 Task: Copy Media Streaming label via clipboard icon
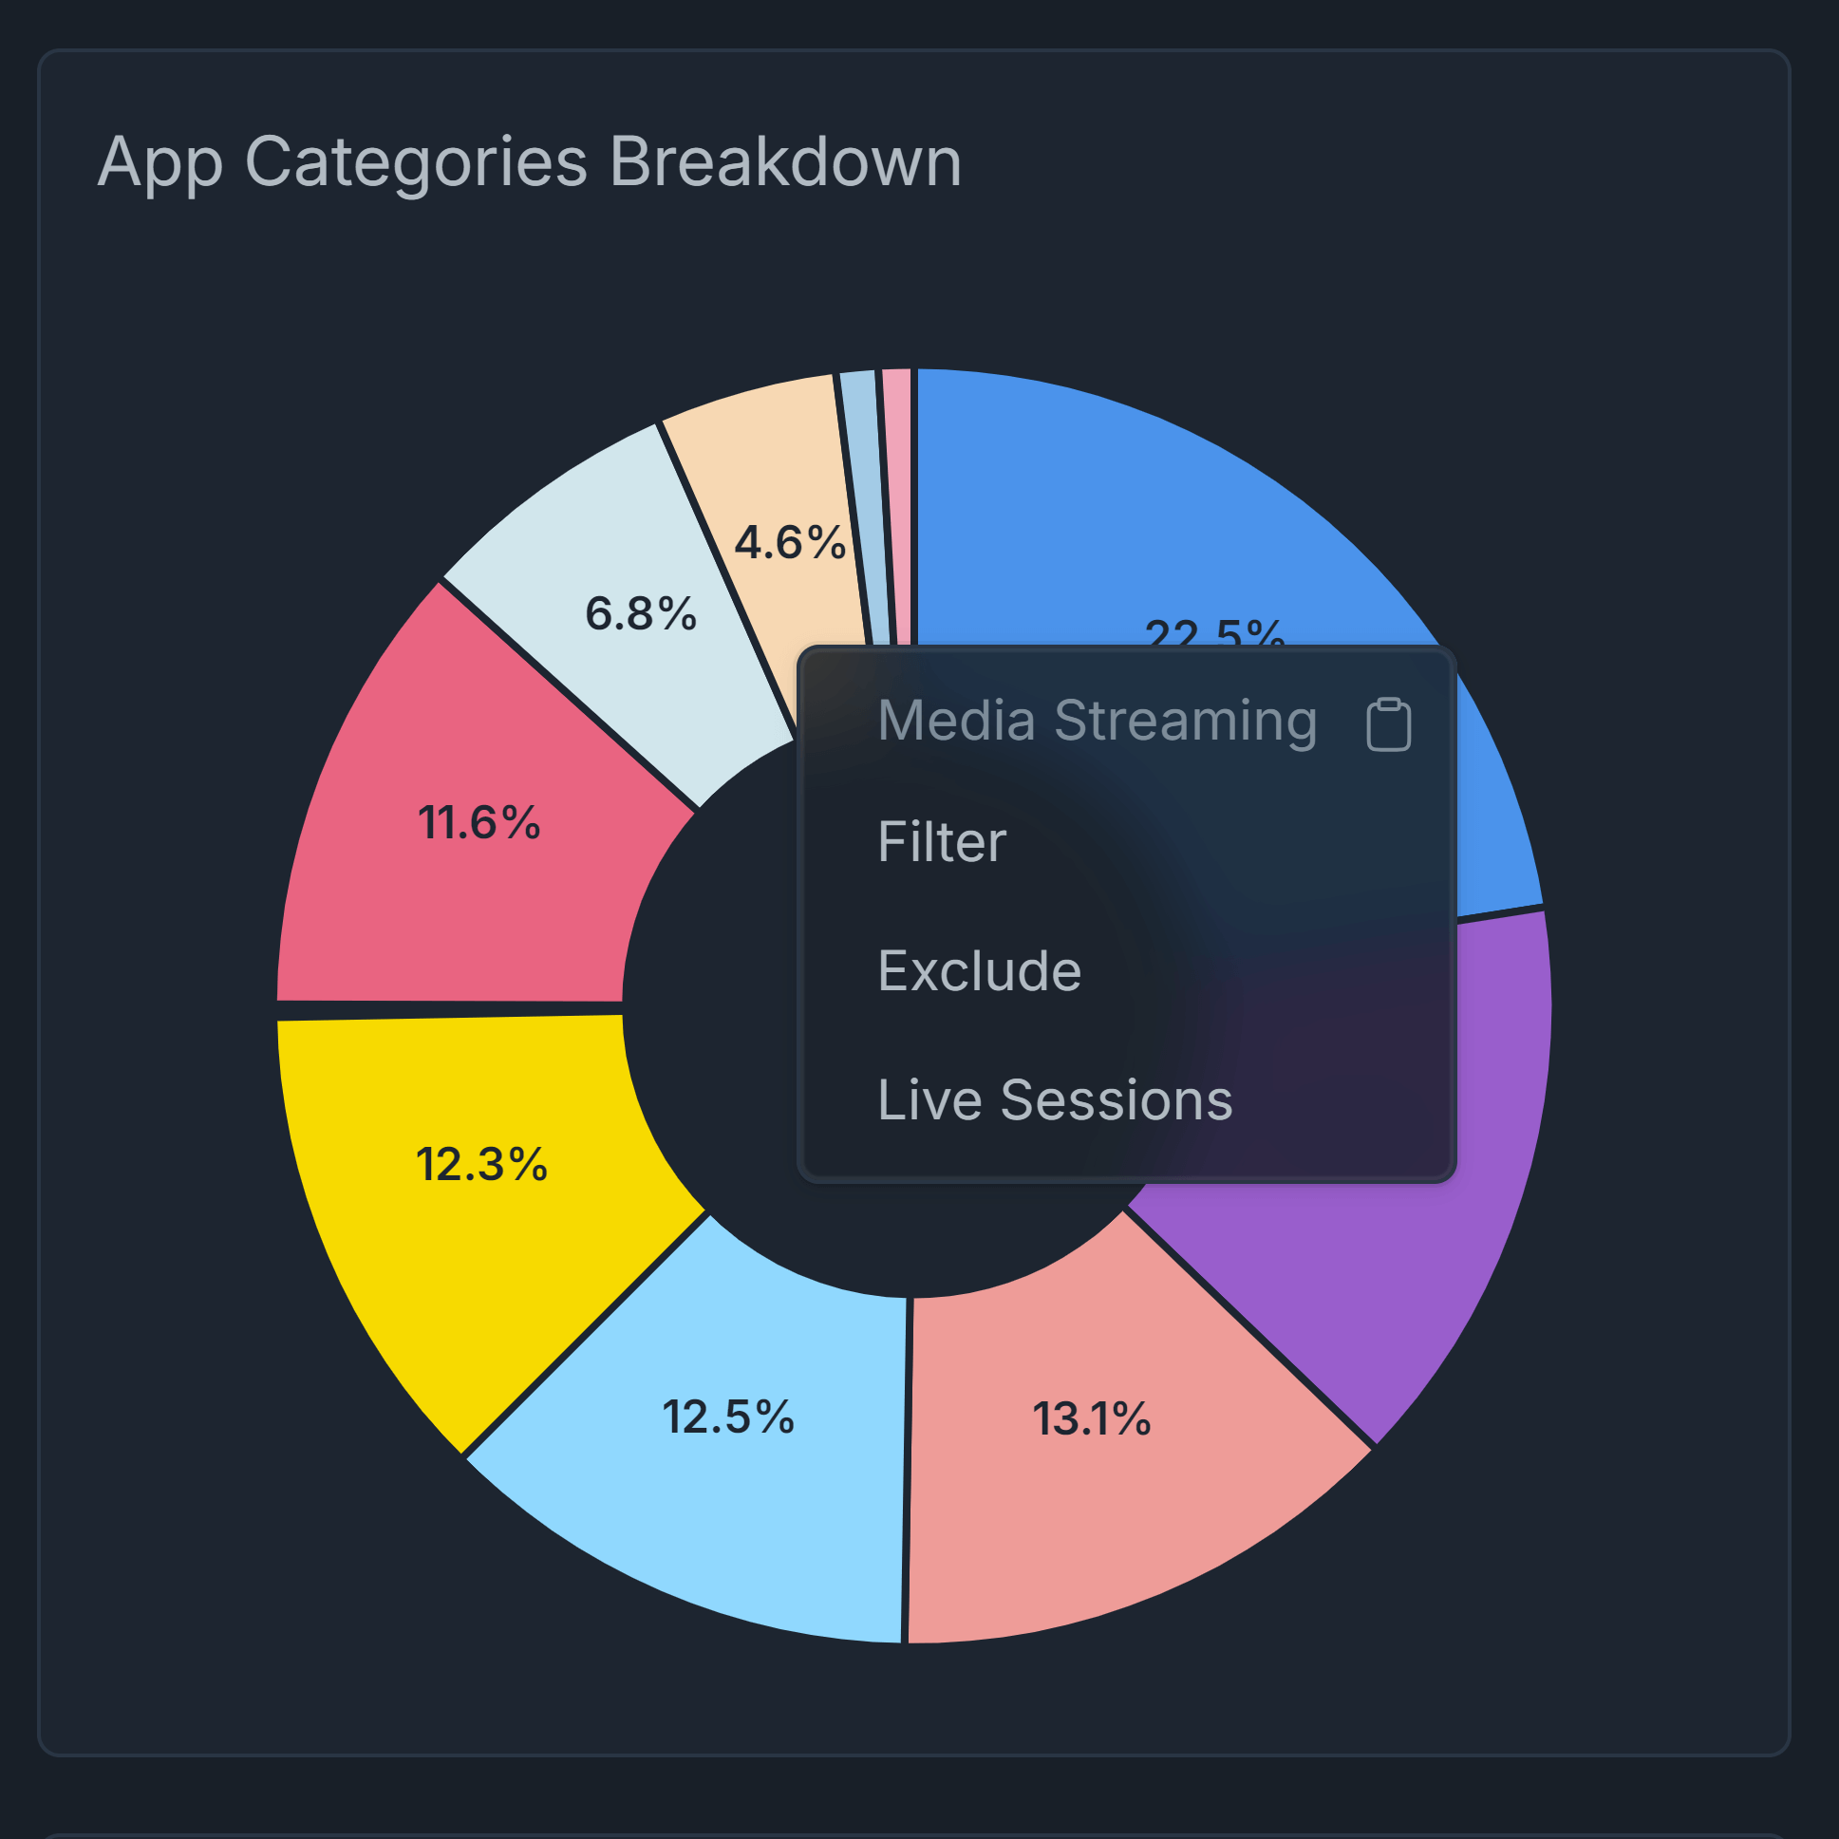pyautogui.click(x=1389, y=724)
